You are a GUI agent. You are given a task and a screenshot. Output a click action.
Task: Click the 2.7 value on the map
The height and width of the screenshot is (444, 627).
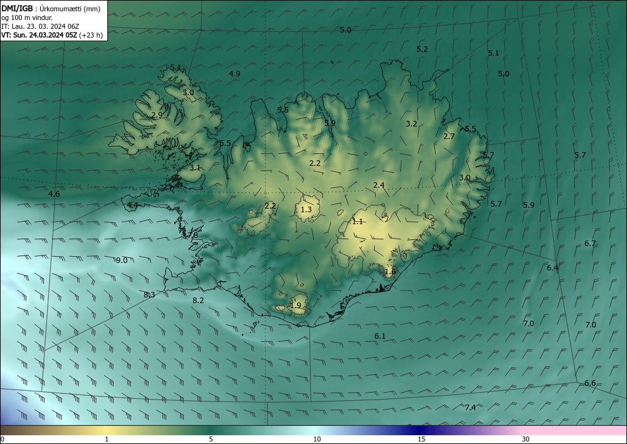pos(449,136)
